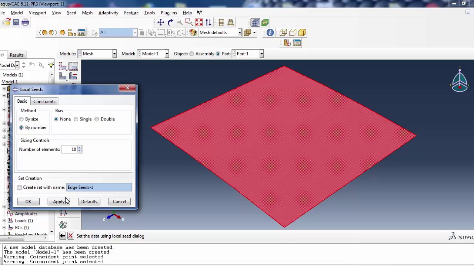The height and width of the screenshot is (266, 474).
Task: Click the wireframe render style cube icon
Action: [283, 33]
